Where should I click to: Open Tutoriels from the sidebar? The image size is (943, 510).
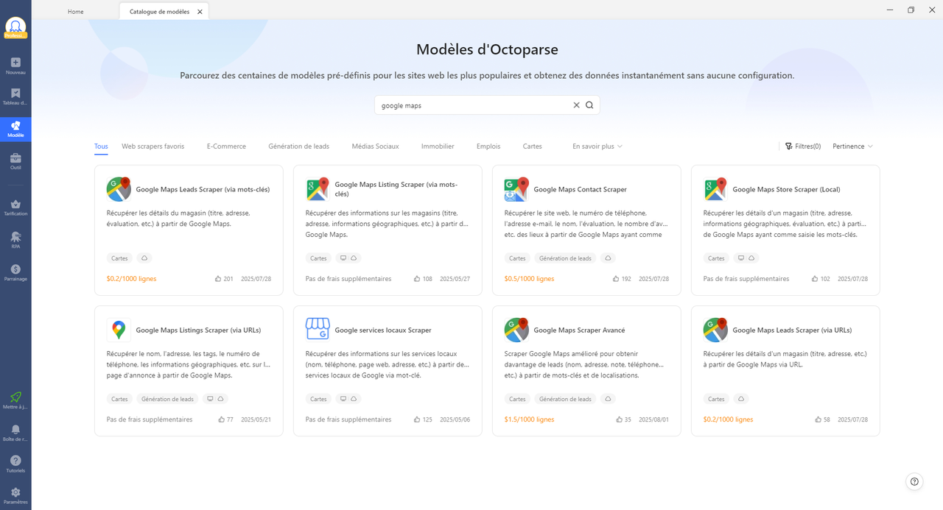15,464
